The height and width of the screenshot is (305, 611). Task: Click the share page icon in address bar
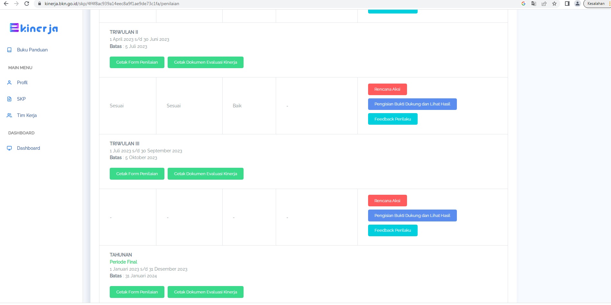pos(544,4)
